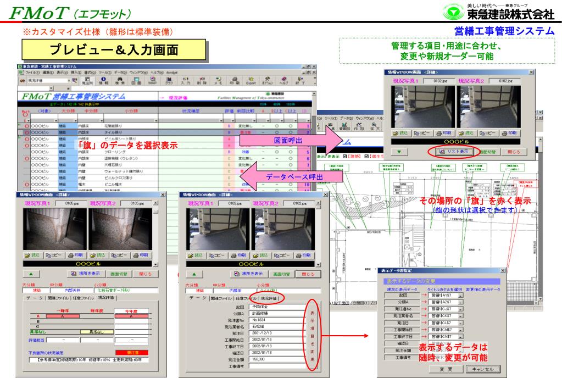Toggle the 【衛生 checkbox in drawing window
This screenshot has height=389, width=562.
[366, 157]
